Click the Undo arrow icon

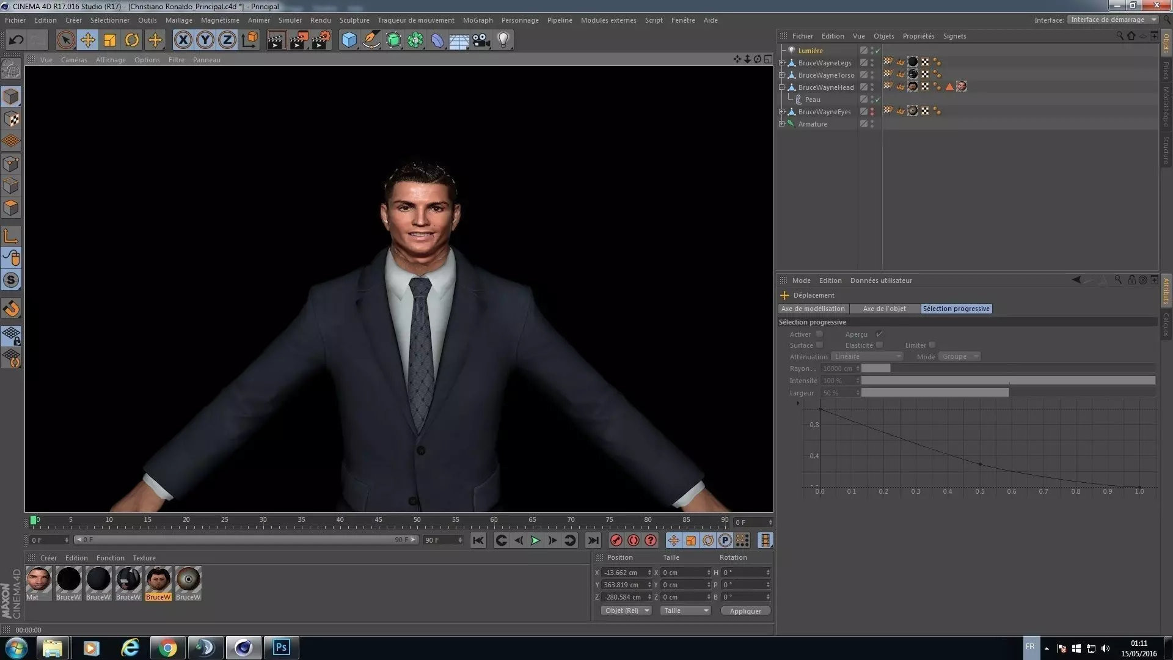[x=16, y=40]
